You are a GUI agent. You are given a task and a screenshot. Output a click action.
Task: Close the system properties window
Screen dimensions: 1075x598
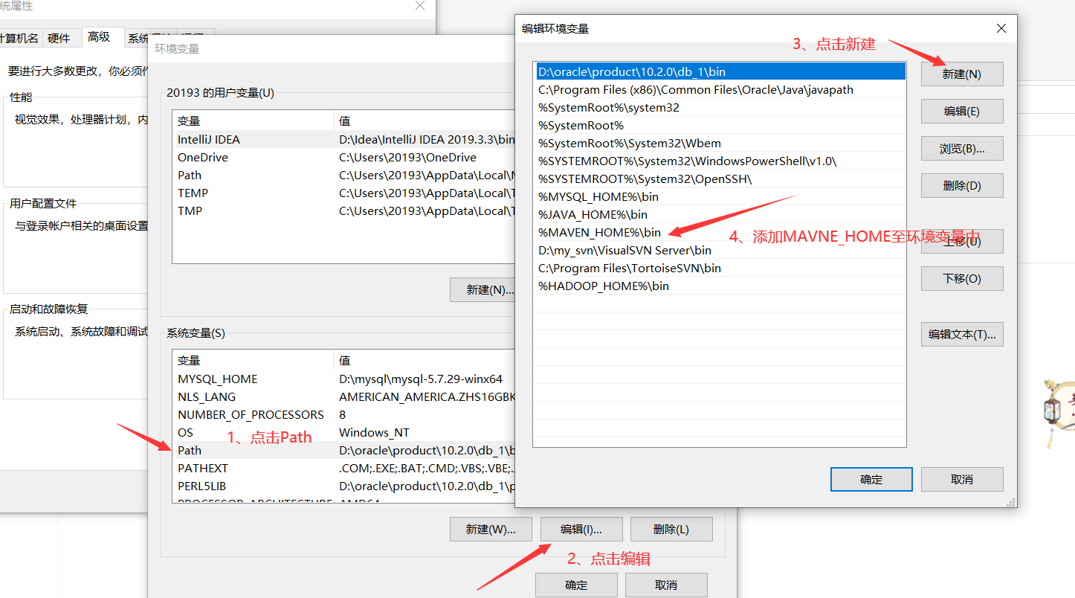(x=420, y=6)
